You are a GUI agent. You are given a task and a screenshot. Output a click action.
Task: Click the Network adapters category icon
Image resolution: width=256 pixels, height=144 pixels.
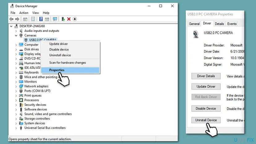click(21, 86)
